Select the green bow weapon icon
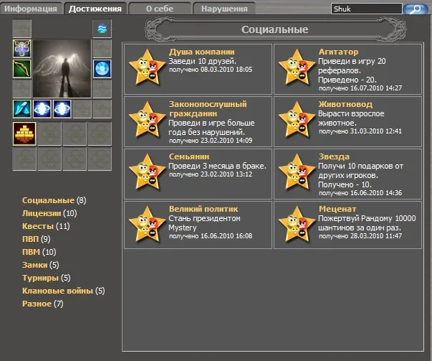The width and height of the screenshot is (432, 361). [x=22, y=69]
